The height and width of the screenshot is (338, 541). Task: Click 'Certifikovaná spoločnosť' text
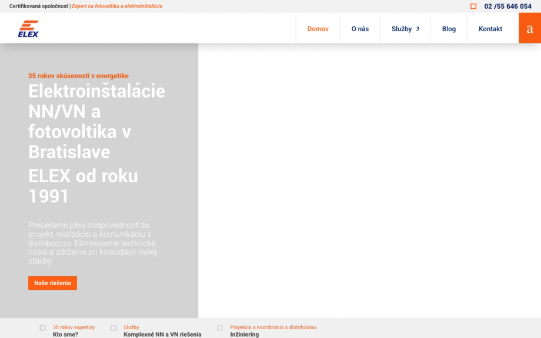[39, 6]
